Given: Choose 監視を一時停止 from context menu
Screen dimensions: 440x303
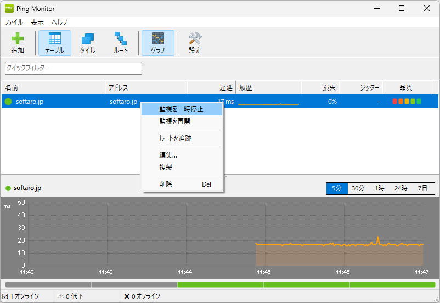Looking at the screenshot, I should click(181, 109).
